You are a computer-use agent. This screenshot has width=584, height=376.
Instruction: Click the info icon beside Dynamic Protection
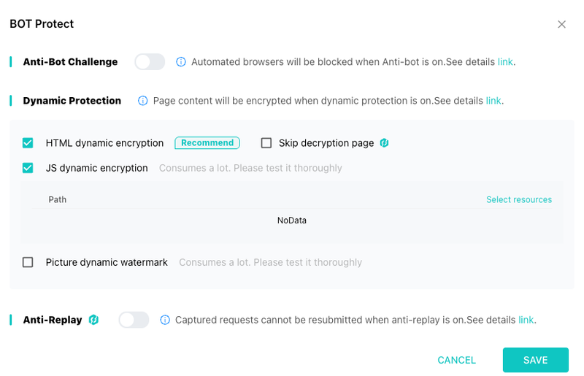(x=142, y=101)
